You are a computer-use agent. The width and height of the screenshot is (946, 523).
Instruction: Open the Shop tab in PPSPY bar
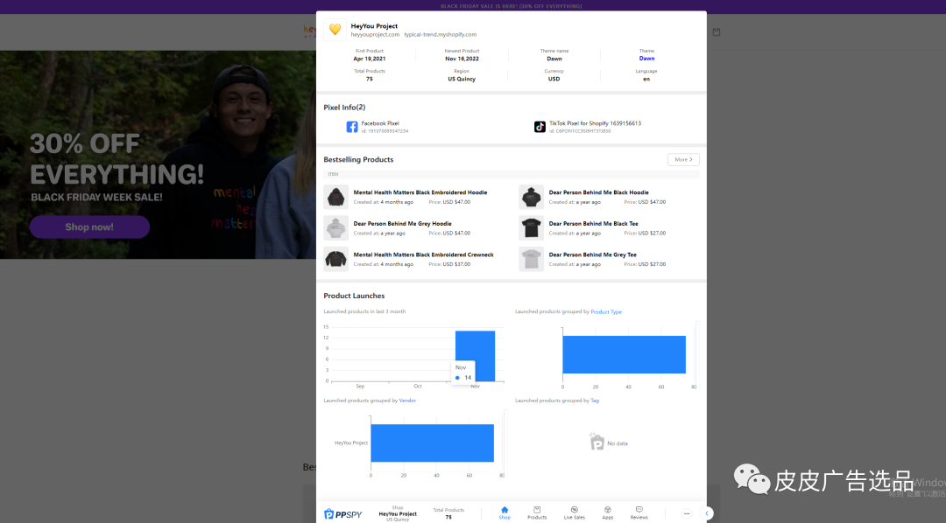tap(505, 513)
